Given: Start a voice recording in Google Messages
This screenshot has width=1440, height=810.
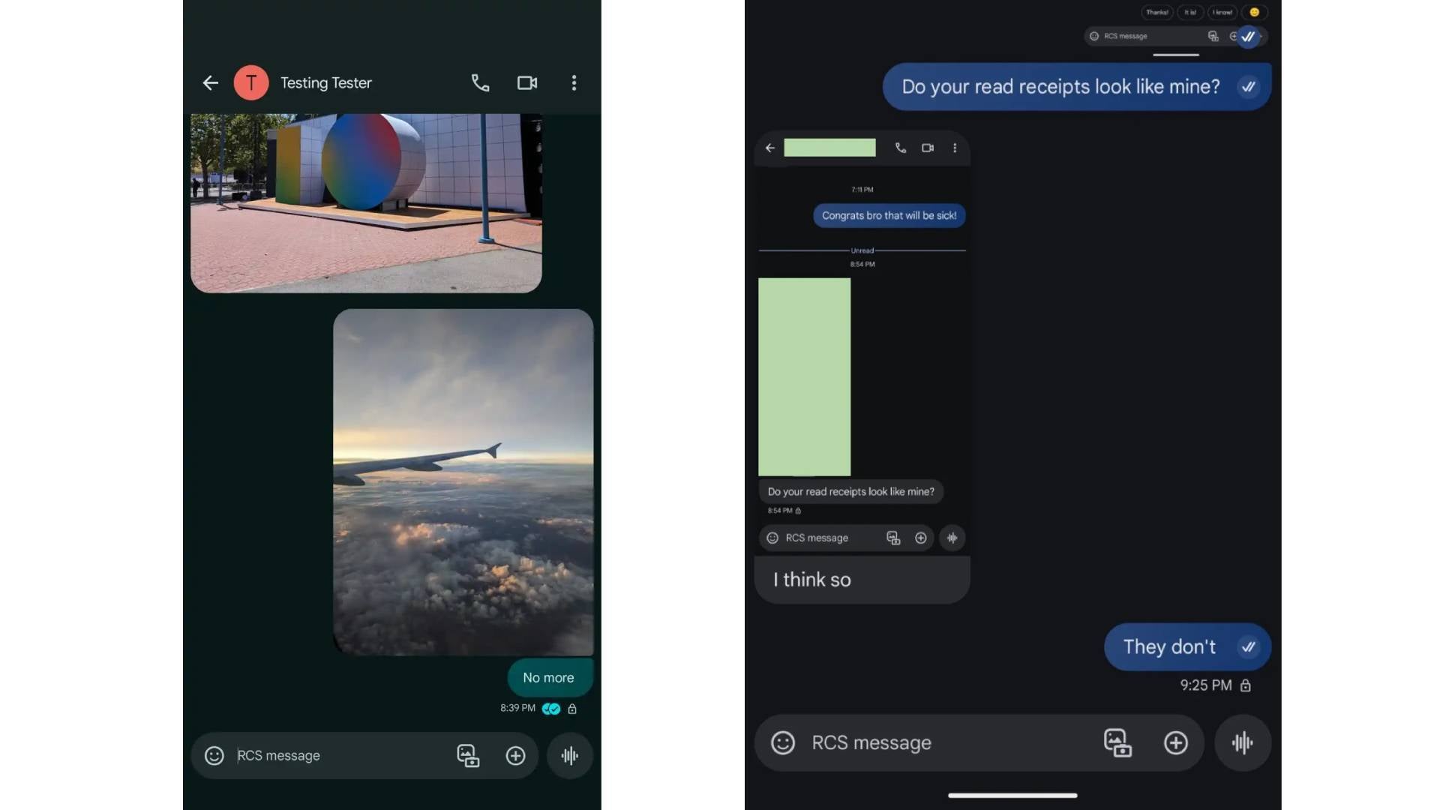Looking at the screenshot, I should [x=1243, y=742].
